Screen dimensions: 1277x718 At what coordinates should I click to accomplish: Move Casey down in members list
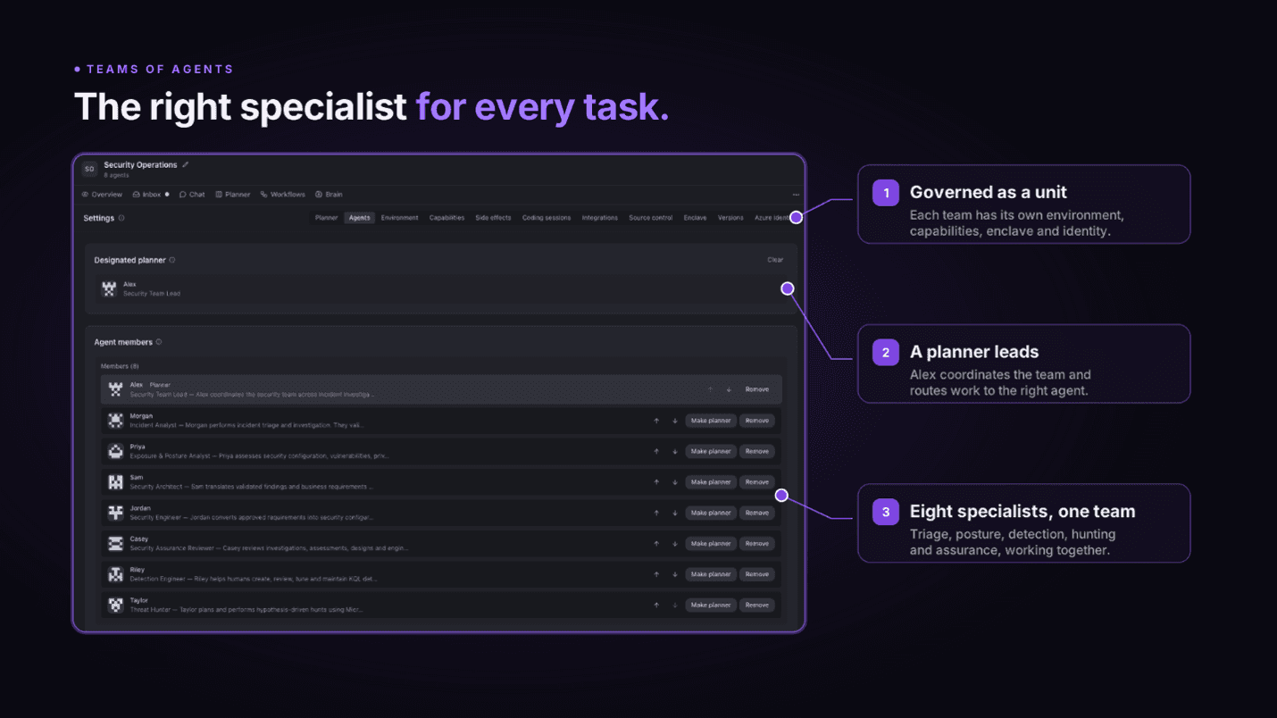tap(675, 544)
